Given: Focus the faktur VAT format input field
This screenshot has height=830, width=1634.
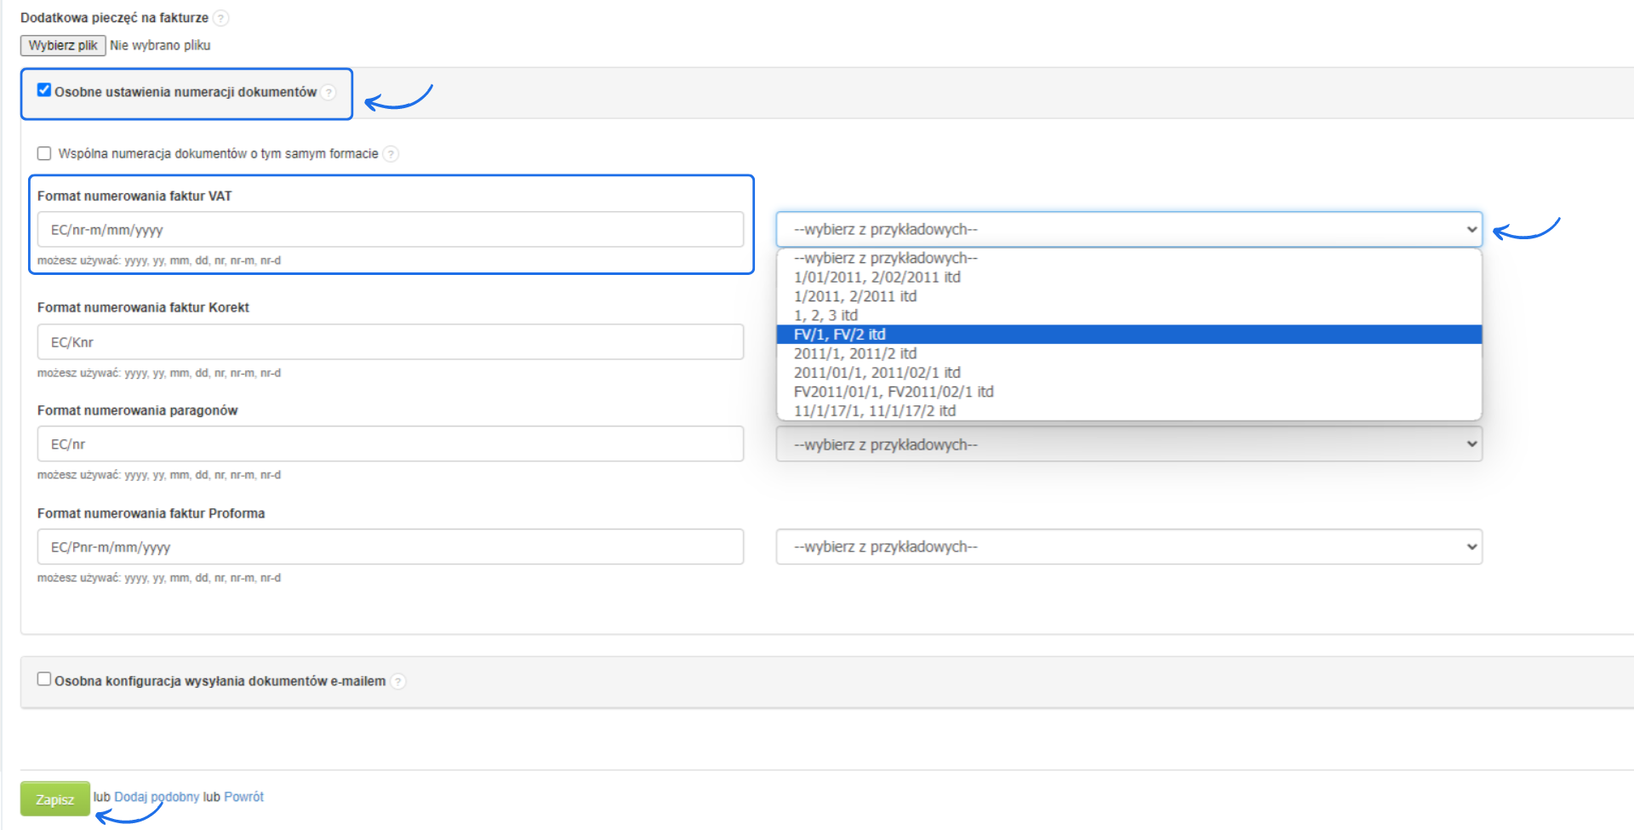Looking at the screenshot, I should 390,230.
